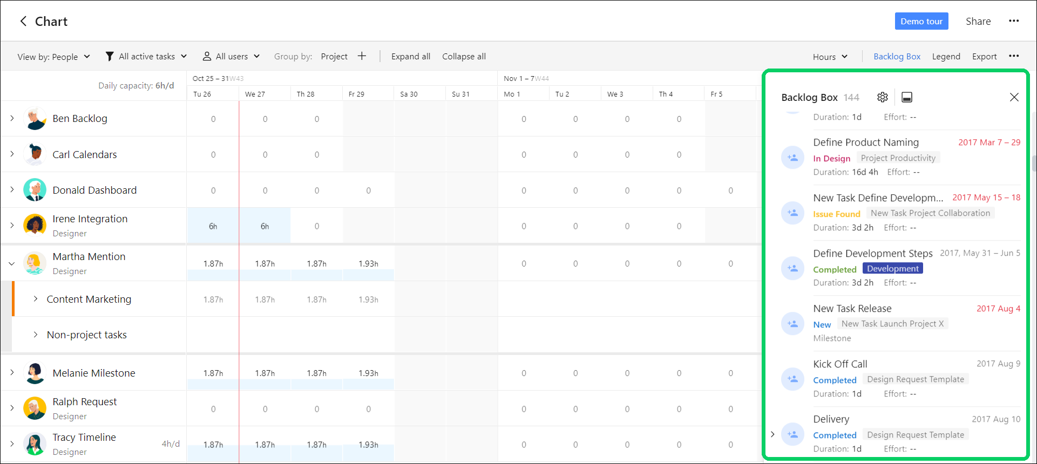Collapse Martha Mention's row

[12, 264]
